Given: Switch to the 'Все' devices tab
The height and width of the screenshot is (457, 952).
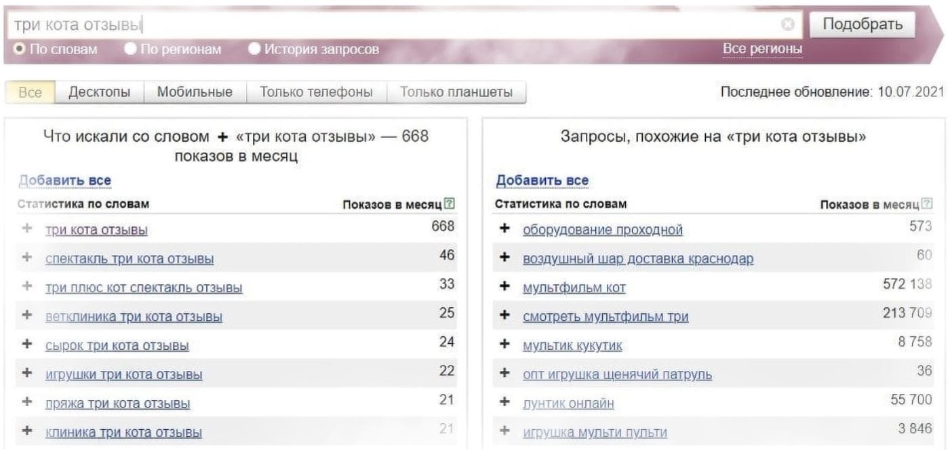Looking at the screenshot, I should pyautogui.click(x=30, y=92).
